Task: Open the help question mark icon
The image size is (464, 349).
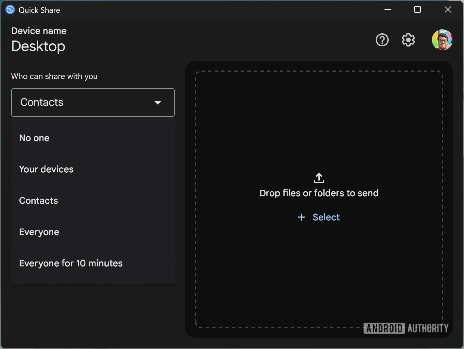Action: pos(382,40)
